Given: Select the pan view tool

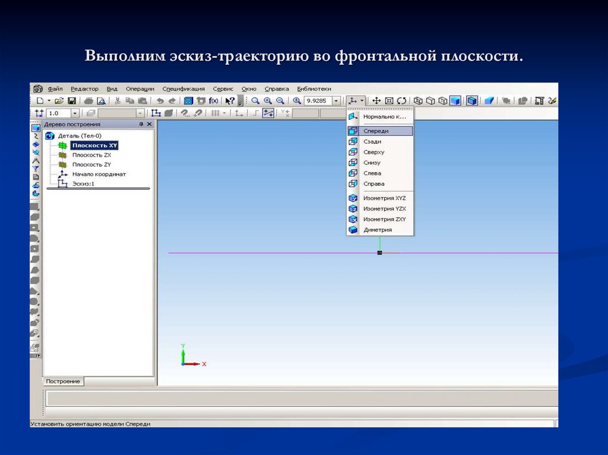Looking at the screenshot, I should pos(378,100).
